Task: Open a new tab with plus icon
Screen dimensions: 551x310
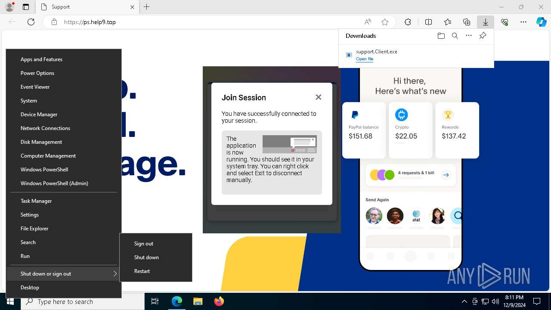Action: point(147,7)
